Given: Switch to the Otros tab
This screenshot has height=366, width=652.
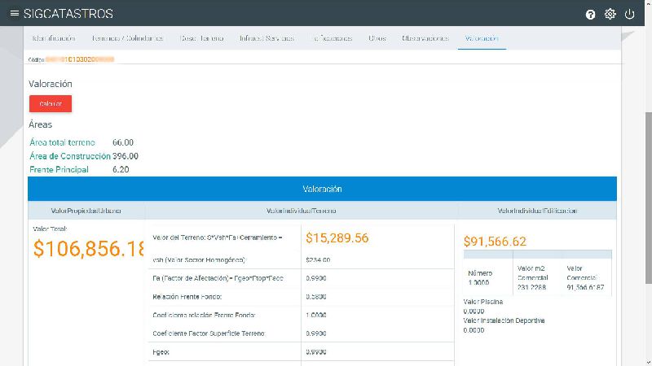Looking at the screenshot, I should pyautogui.click(x=377, y=38).
